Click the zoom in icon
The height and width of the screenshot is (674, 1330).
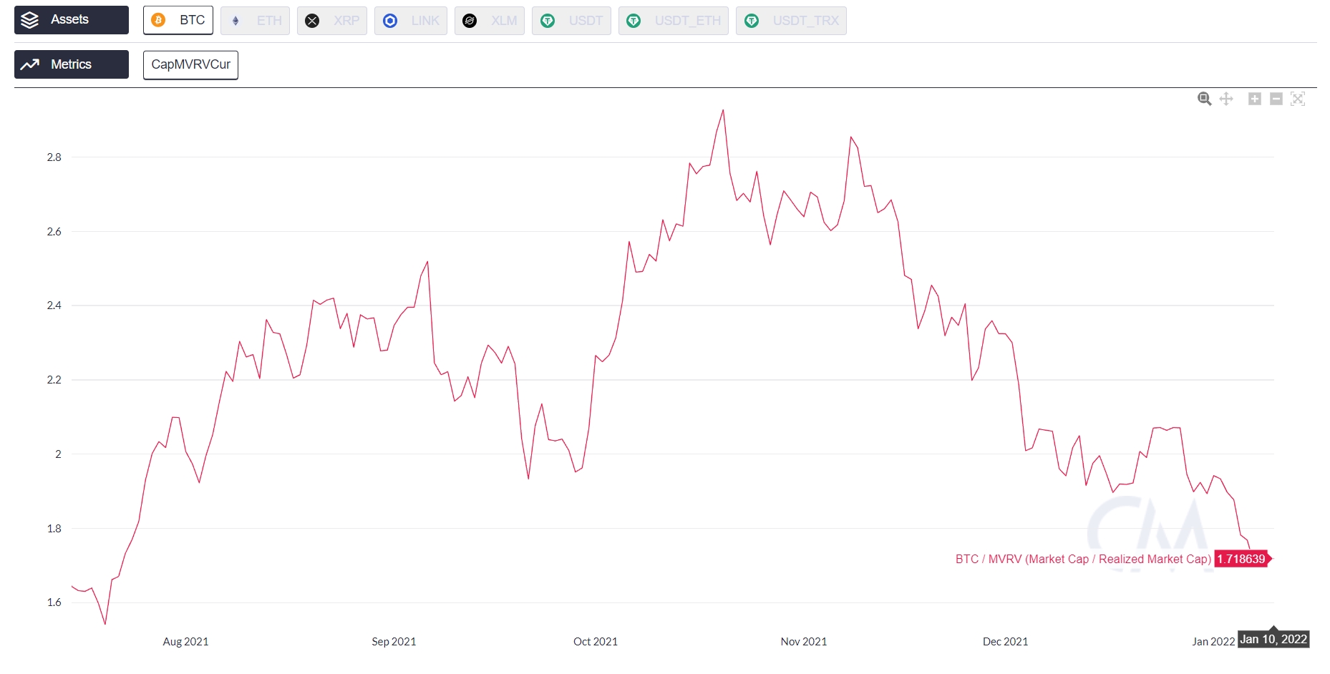click(x=1254, y=99)
